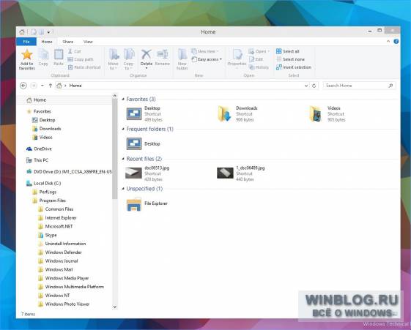This screenshot has height=330, width=411.
Task: Go up one level with the Up arrow
Action: pyautogui.click(x=51, y=86)
